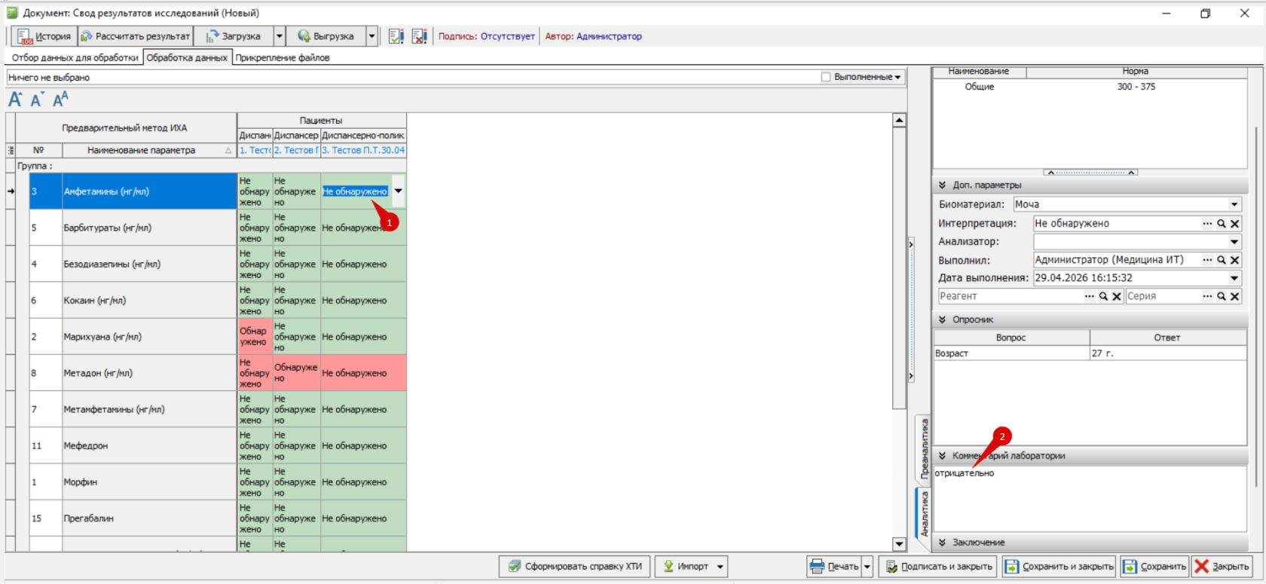Screen dimensions: 1266x584
Task: Search Выполнил with magnifier icon
Action: (x=1222, y=260)
